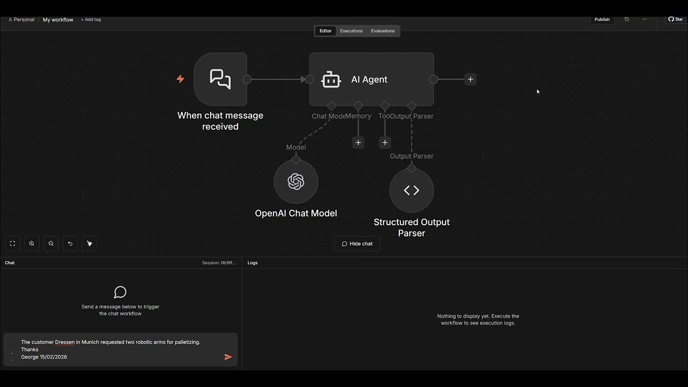Click the Chat Model diamond connector
Image resolution: width=688 pixels, height=387 pixels.
332,106
